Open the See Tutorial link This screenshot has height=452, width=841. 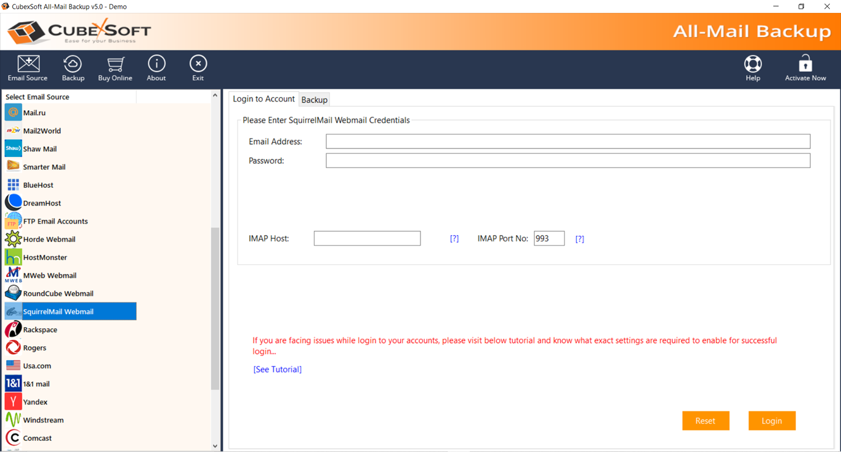[277, 369]
